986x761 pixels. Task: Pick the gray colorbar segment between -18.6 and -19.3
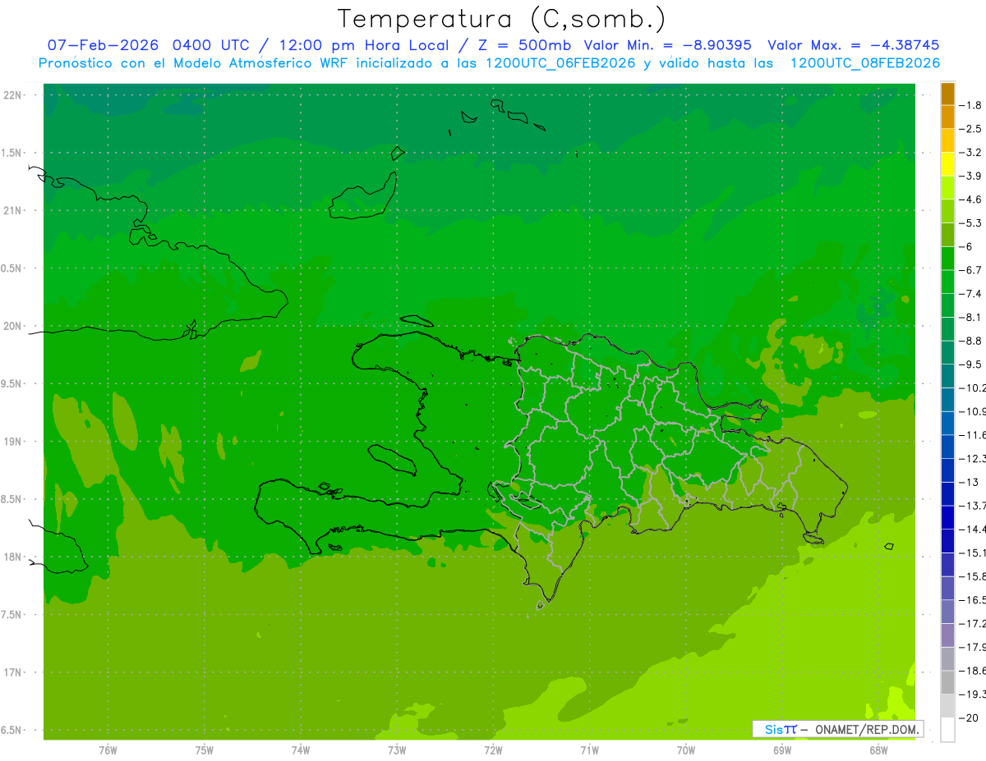coord(947,682)
